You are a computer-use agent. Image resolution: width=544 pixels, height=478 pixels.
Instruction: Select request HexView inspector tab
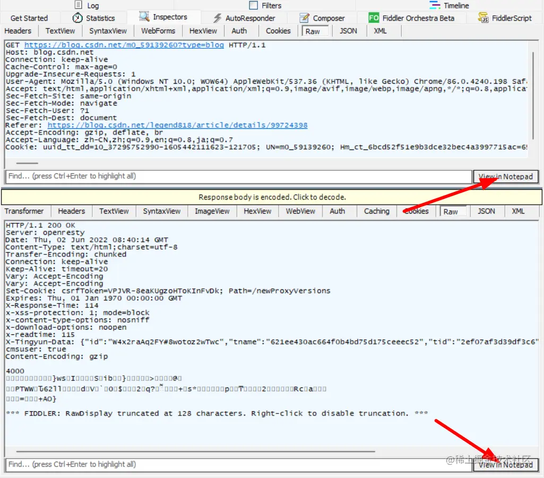[203, 31]
